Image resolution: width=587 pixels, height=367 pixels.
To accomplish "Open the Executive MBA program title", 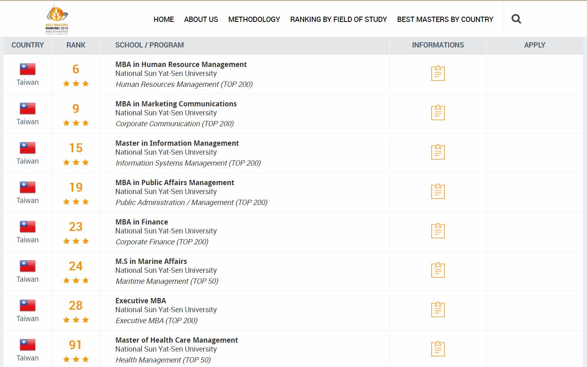I will tap(141, 300).
